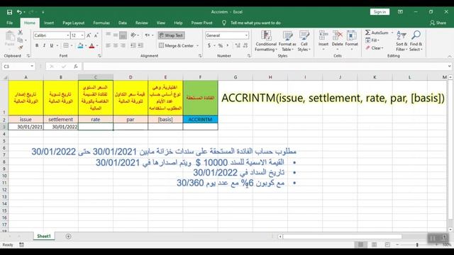The width and height of the screenshot is (454, 255).
Task: Toggle italic formatting
Action: [x=44, y=45]
